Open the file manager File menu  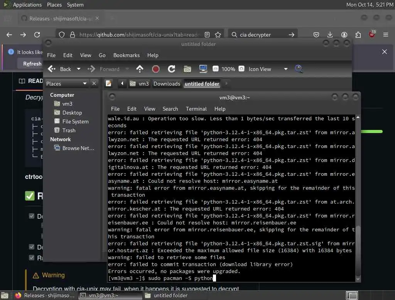click(x=51, y=55)
